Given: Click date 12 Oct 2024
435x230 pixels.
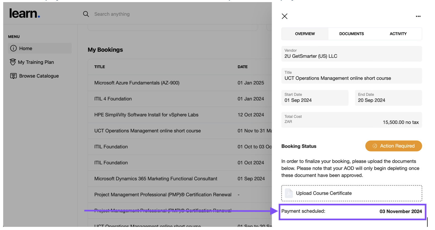Looking at the screenshot, I should click(251, 115).
